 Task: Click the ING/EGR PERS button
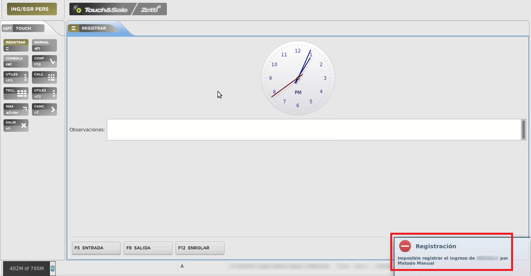tap(32, 9)
